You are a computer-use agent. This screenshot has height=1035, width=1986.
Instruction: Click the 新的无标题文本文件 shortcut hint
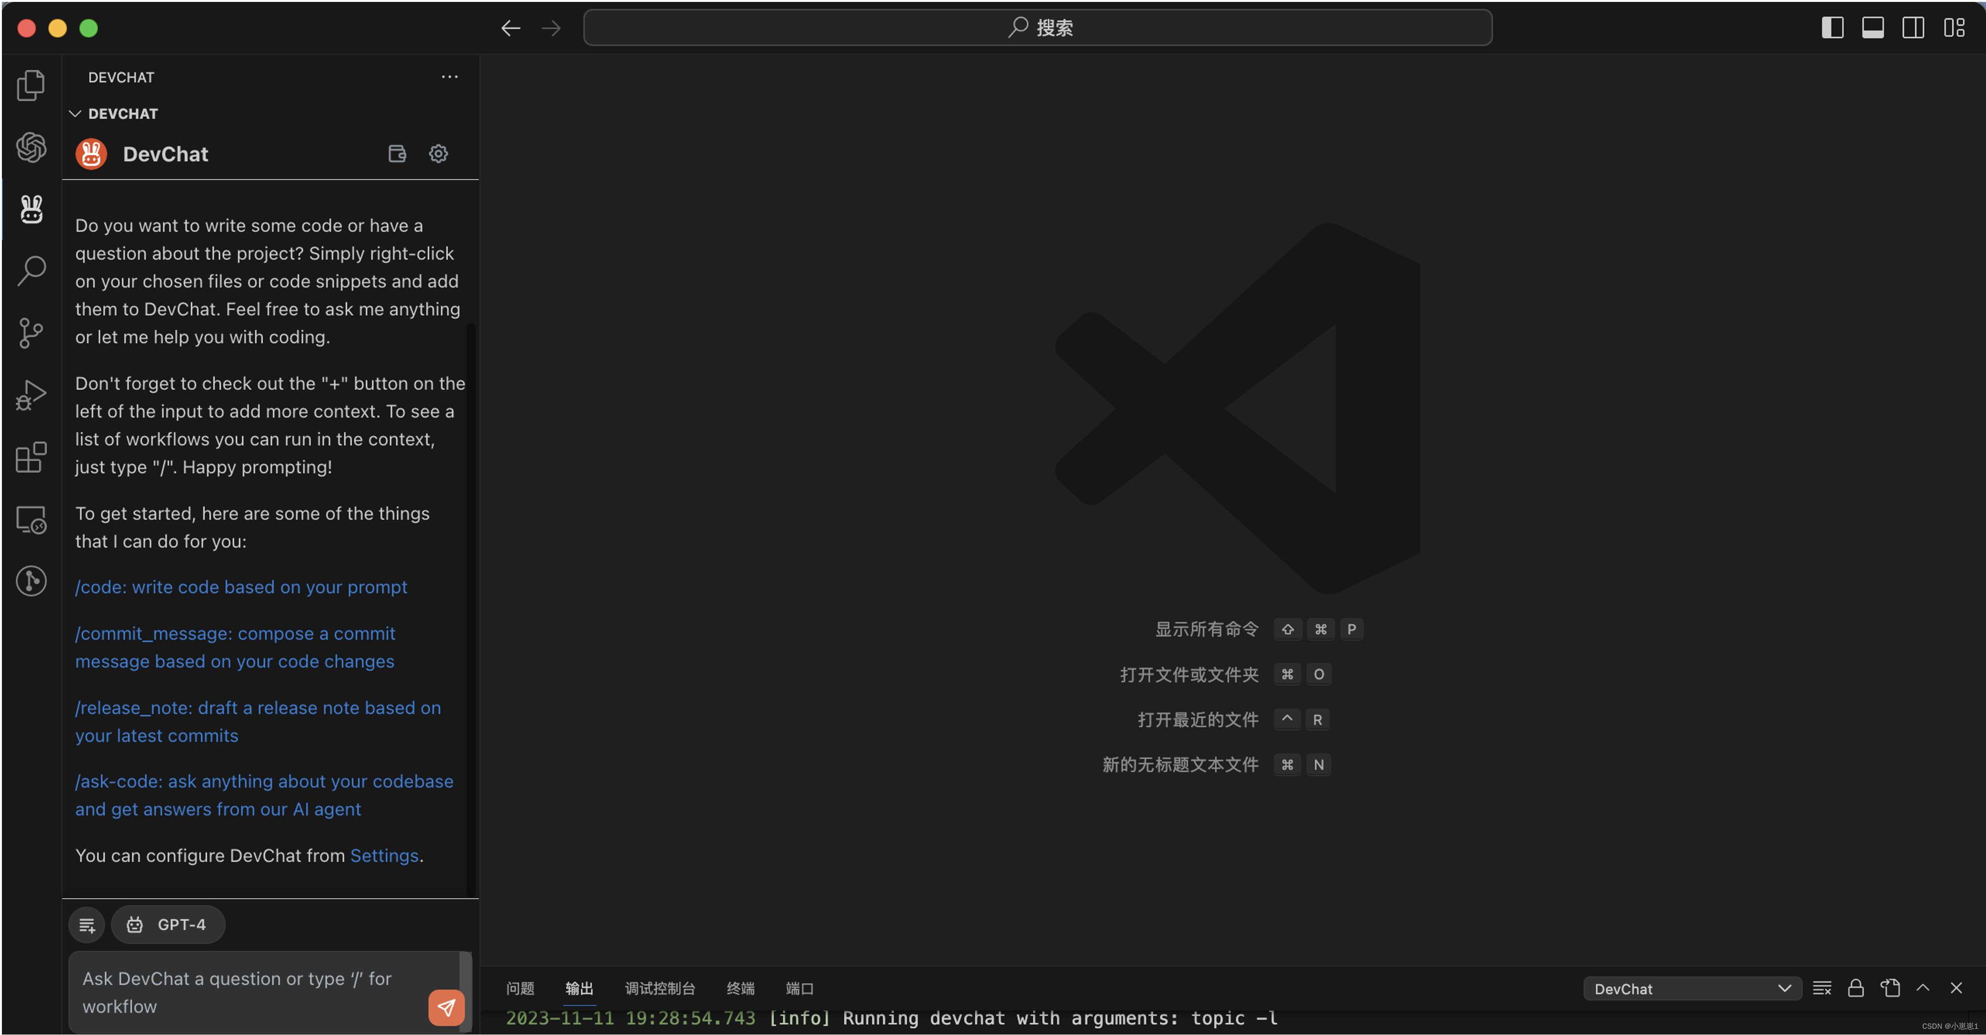coord(1216,764)
